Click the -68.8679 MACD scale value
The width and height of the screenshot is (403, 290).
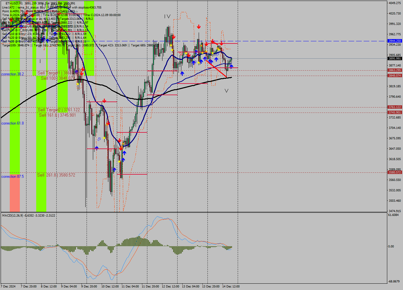pyautogui.click(x=394, y=281)
